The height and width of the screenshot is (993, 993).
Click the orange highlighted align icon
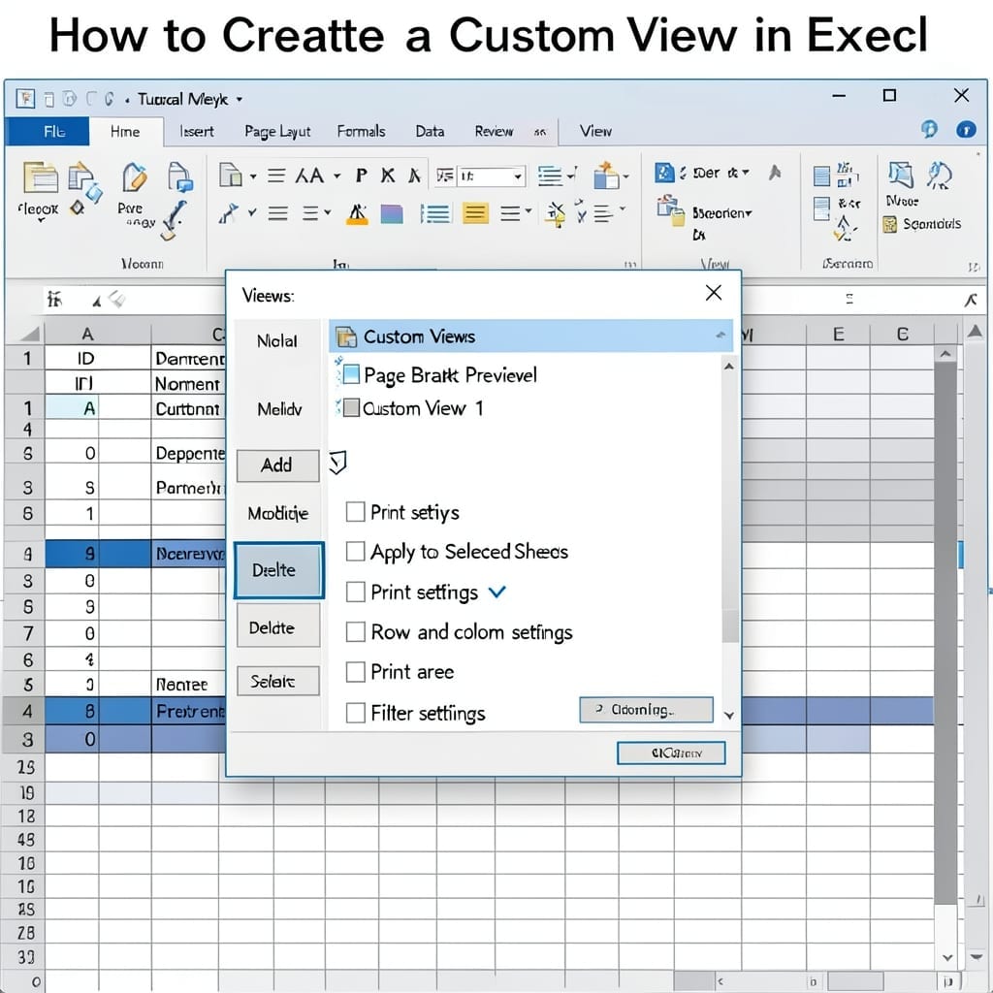(475, 213)
